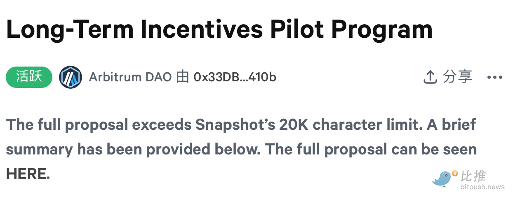Click the 分享 share label

(458, 77)
